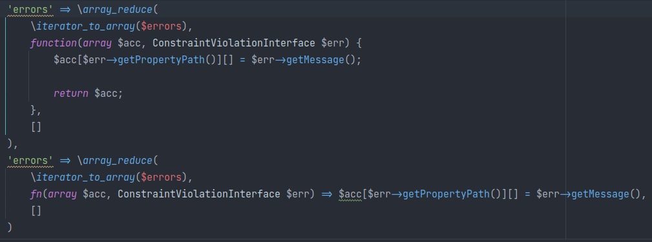The image size is (652, 242).
Task: Click the first \iterator_to_array function name
Action: [83, 26]
